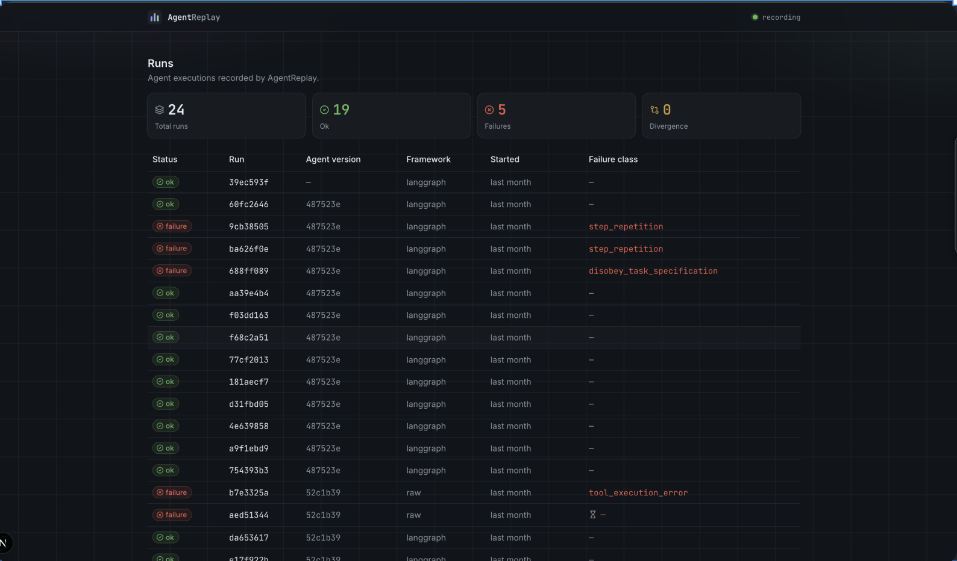The width and height of the screenshot is (957, 561).
Task: Click disobey_task_specification failure class
Action: click(653, 271)
